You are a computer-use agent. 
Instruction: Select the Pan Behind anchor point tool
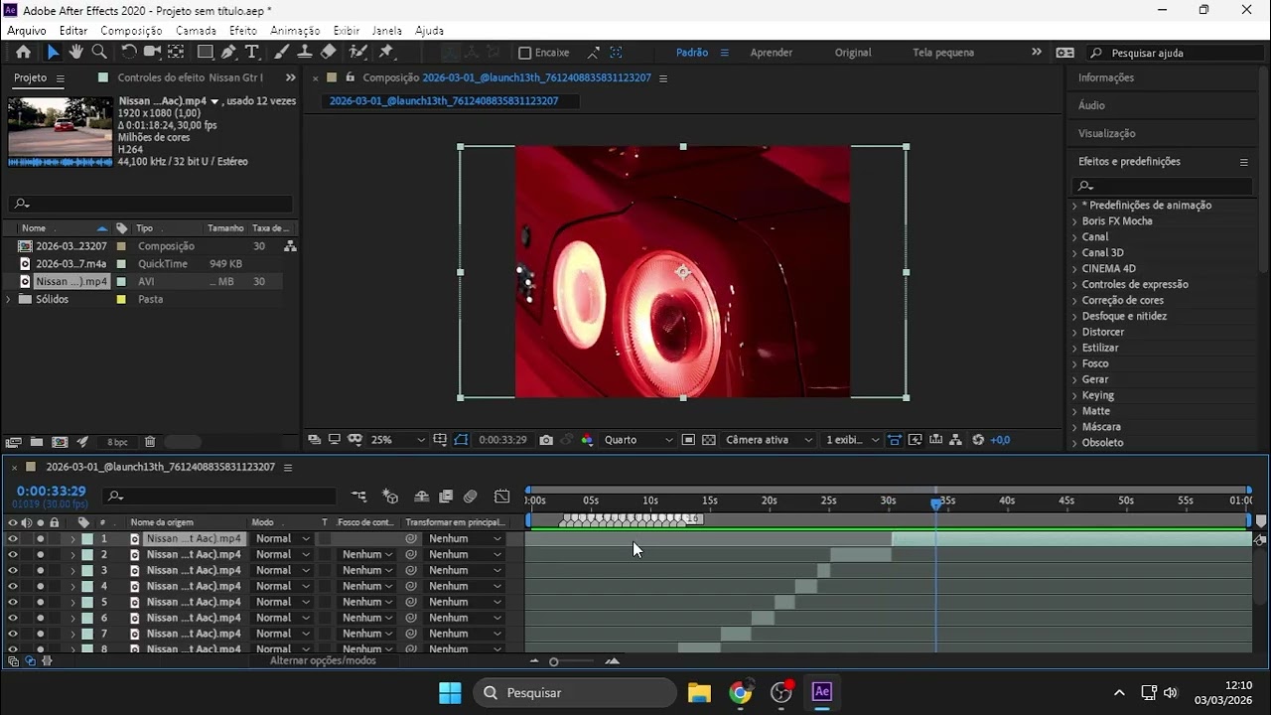176,52
